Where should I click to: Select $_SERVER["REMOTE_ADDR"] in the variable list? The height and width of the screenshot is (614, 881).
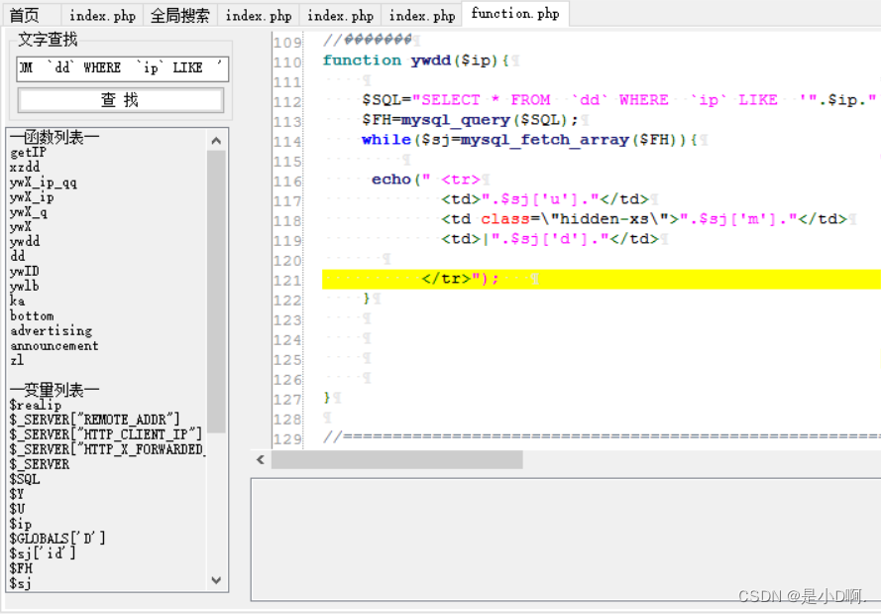pyautogui.click(x=94, y=420)
